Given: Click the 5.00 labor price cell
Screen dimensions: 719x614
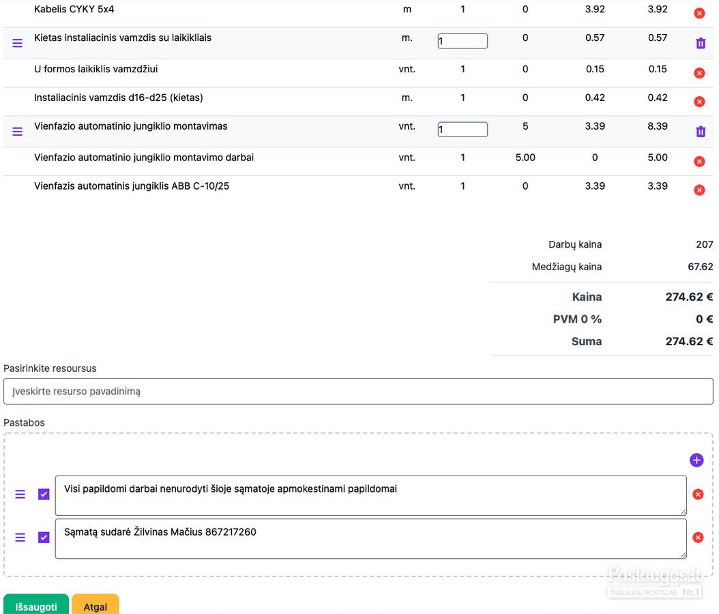Looking at the screenshot, I should 525,158.
